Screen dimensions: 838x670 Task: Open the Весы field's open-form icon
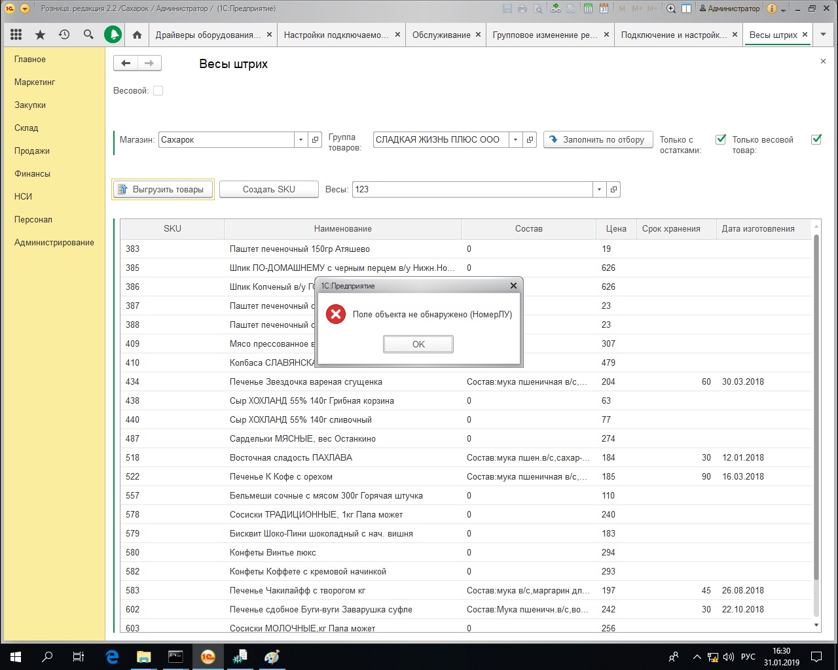coord(613,189)
